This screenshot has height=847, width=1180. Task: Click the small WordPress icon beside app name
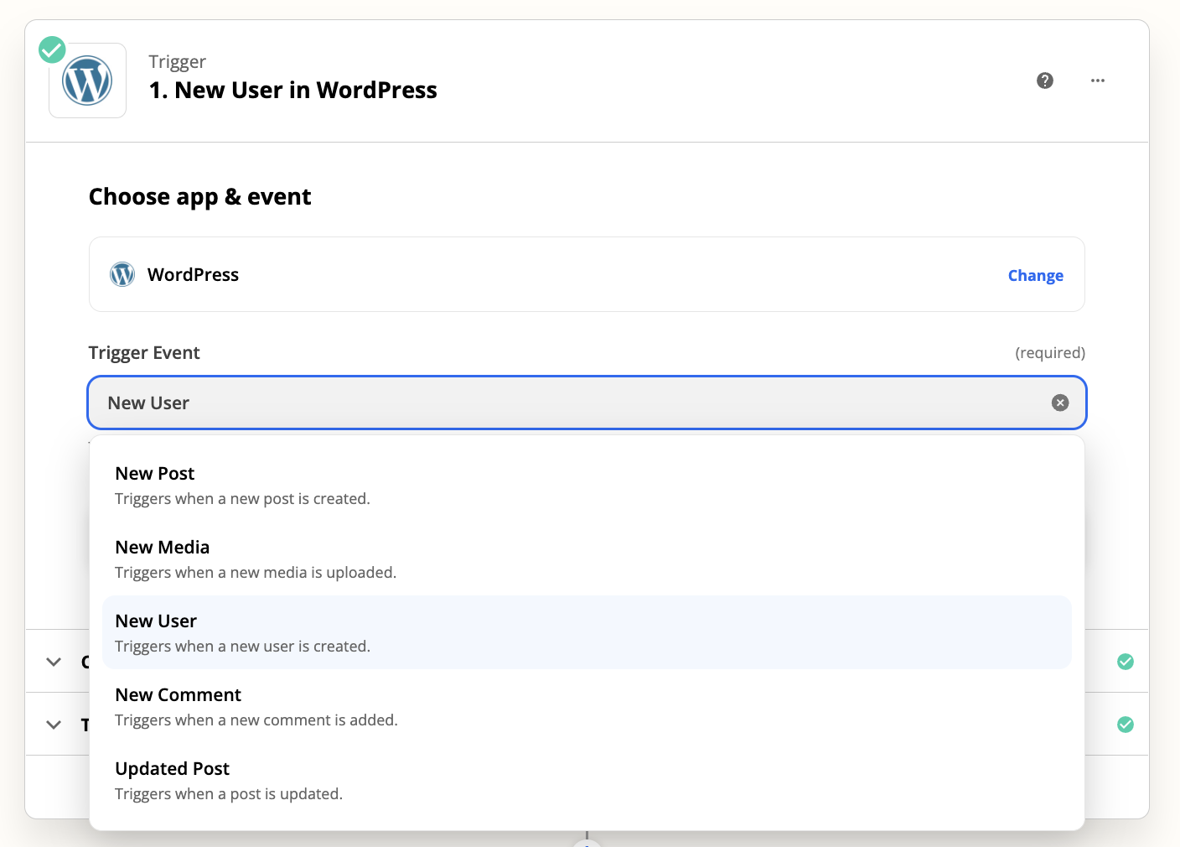(x=122, y=274)
